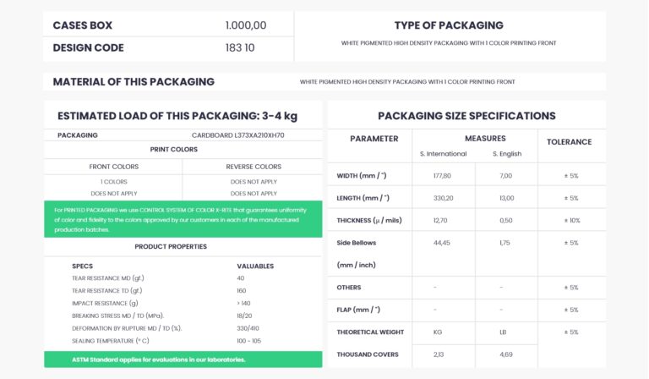The height and width of the screenshot is (379, 649).
Task: Select the DESIGN CODE value 183 10
Action: tap(240, 47)
